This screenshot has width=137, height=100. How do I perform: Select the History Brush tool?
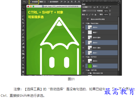(23, 40)
